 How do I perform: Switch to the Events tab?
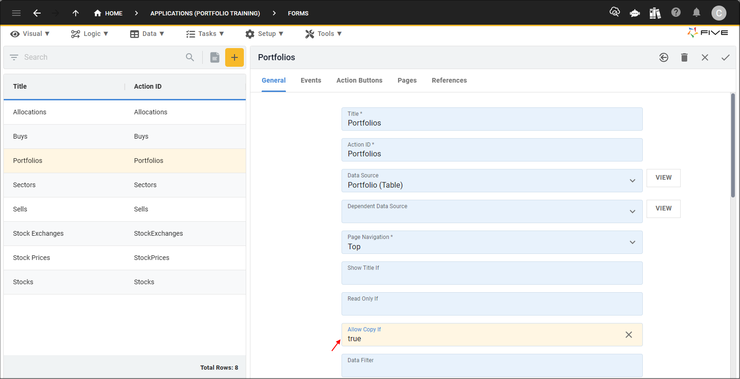[x=311, y=80]
